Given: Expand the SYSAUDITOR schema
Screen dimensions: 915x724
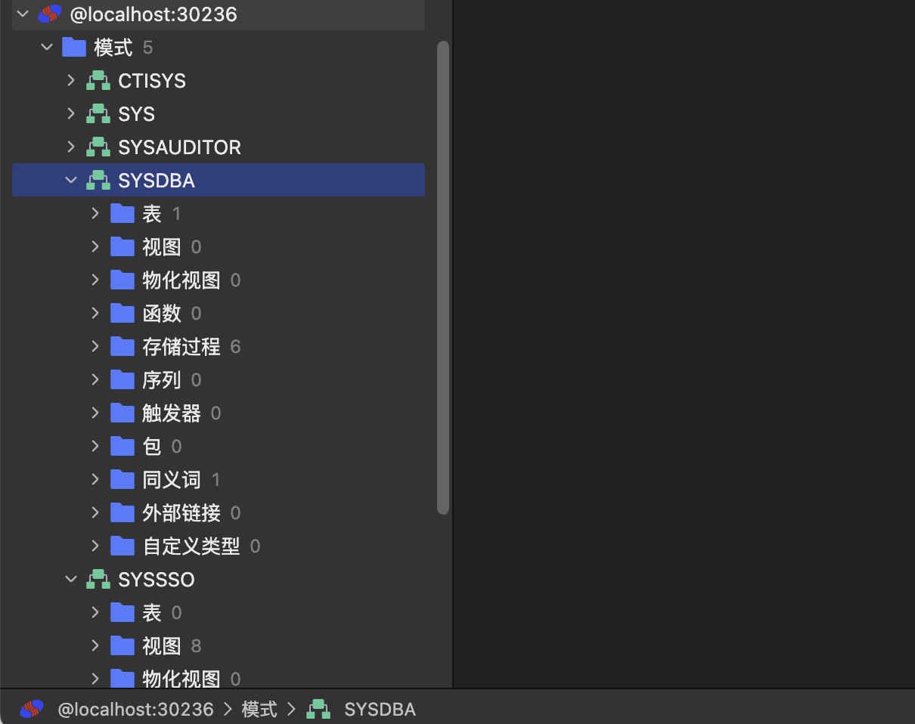Looking at the screenshot, I should [x=71, y=147].
